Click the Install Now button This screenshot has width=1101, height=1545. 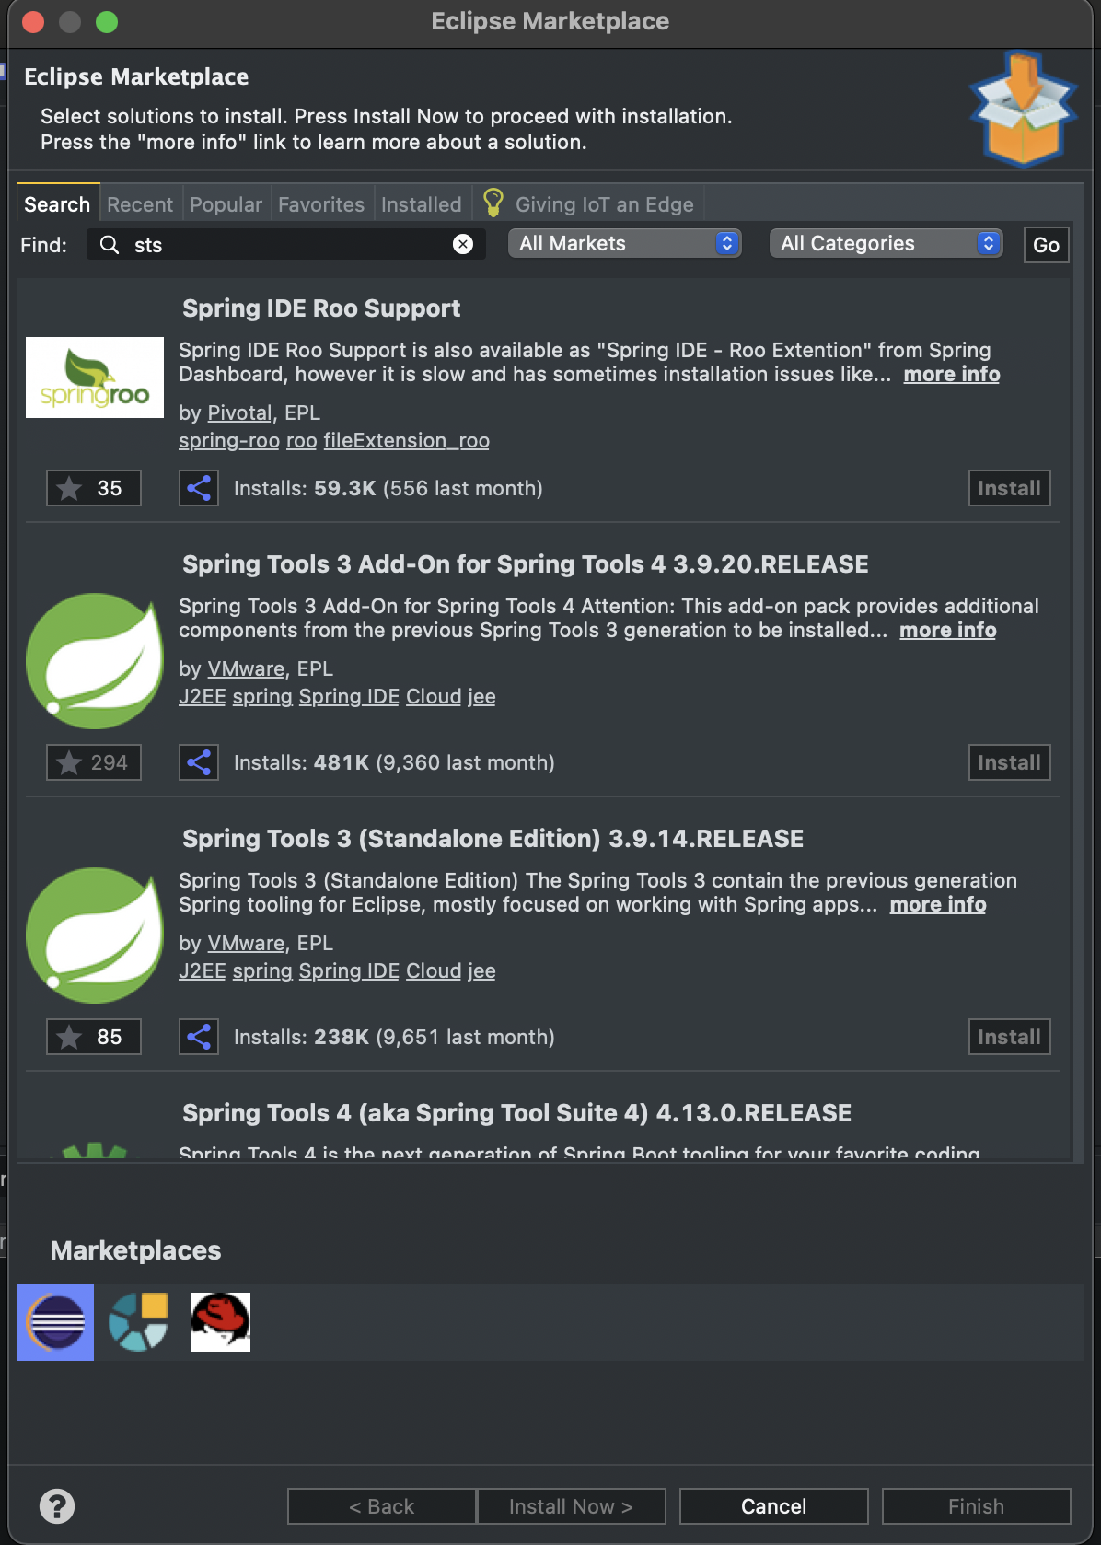[x=571, y=1506]
